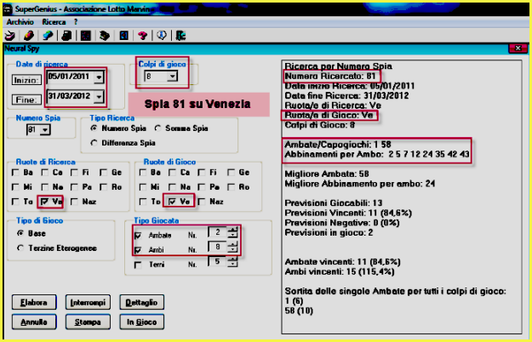
Task: Select the Base game type
Action: point(20,233)
